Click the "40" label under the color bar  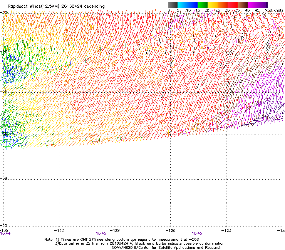coord(247,10)
